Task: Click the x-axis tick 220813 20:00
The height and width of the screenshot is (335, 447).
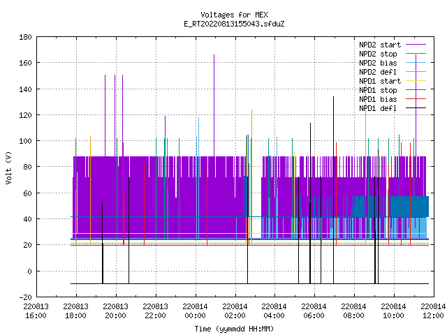Action: (115, 311)
